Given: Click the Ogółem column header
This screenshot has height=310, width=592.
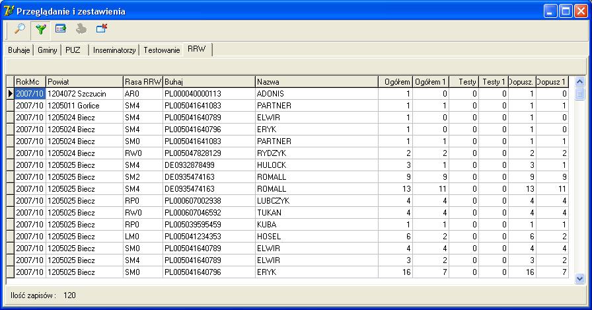Looking at the screenshot, I should (395, 82).
